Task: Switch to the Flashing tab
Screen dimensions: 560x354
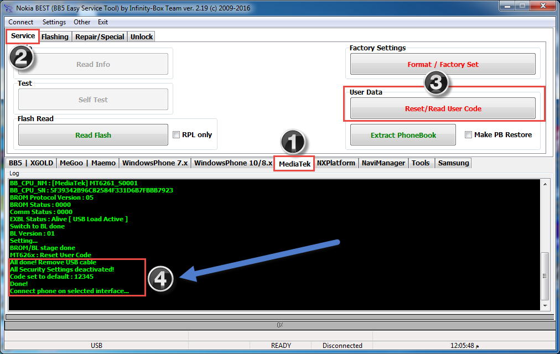Action: tap(55, 37)
